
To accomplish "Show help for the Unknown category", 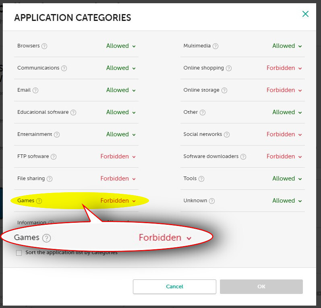I will (x=212, y=201).
